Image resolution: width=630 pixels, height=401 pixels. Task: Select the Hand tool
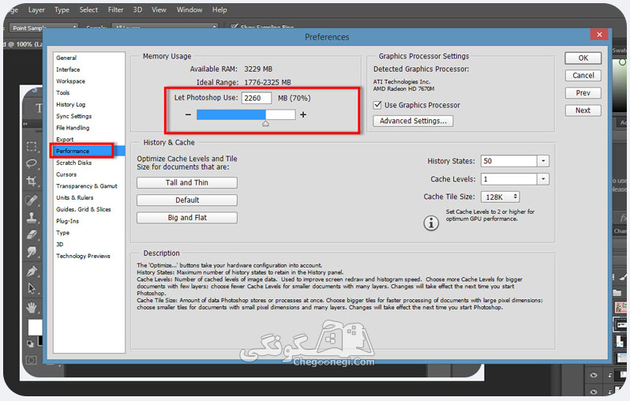tap(32, 308)
